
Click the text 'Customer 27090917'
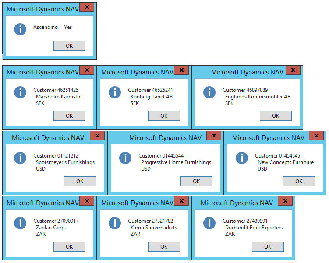[56, 221]
